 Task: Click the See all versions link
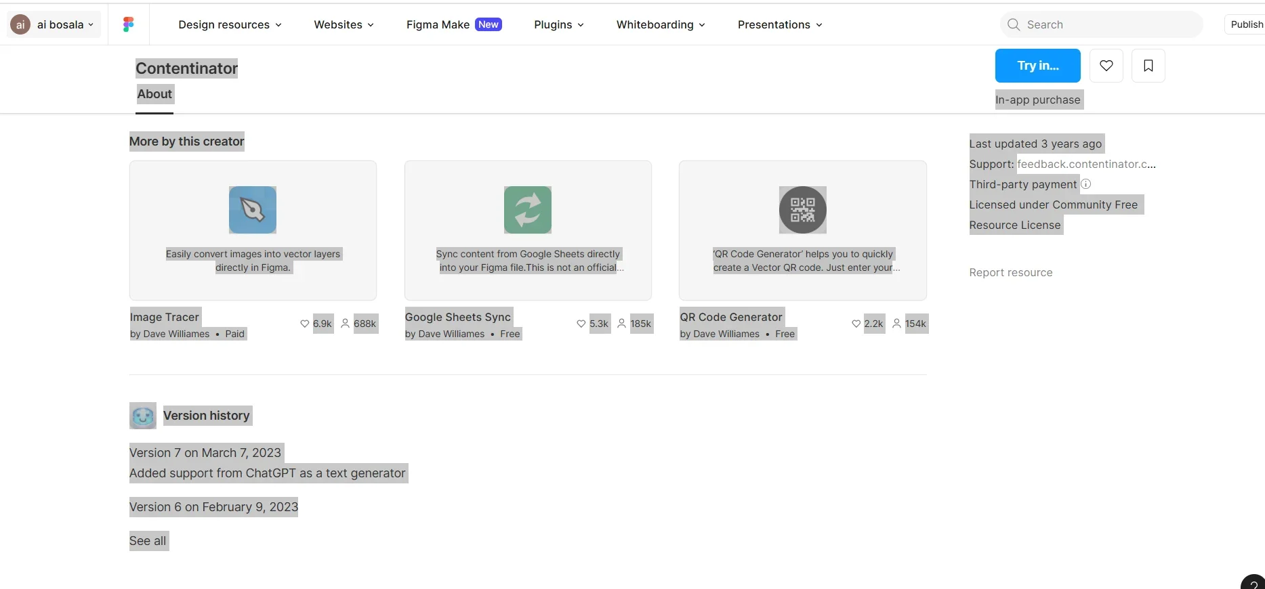click(x=148, y=541)
